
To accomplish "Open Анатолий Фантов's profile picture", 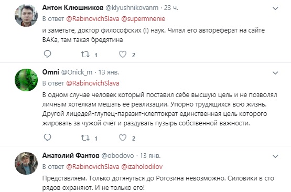I will point(26,163).
